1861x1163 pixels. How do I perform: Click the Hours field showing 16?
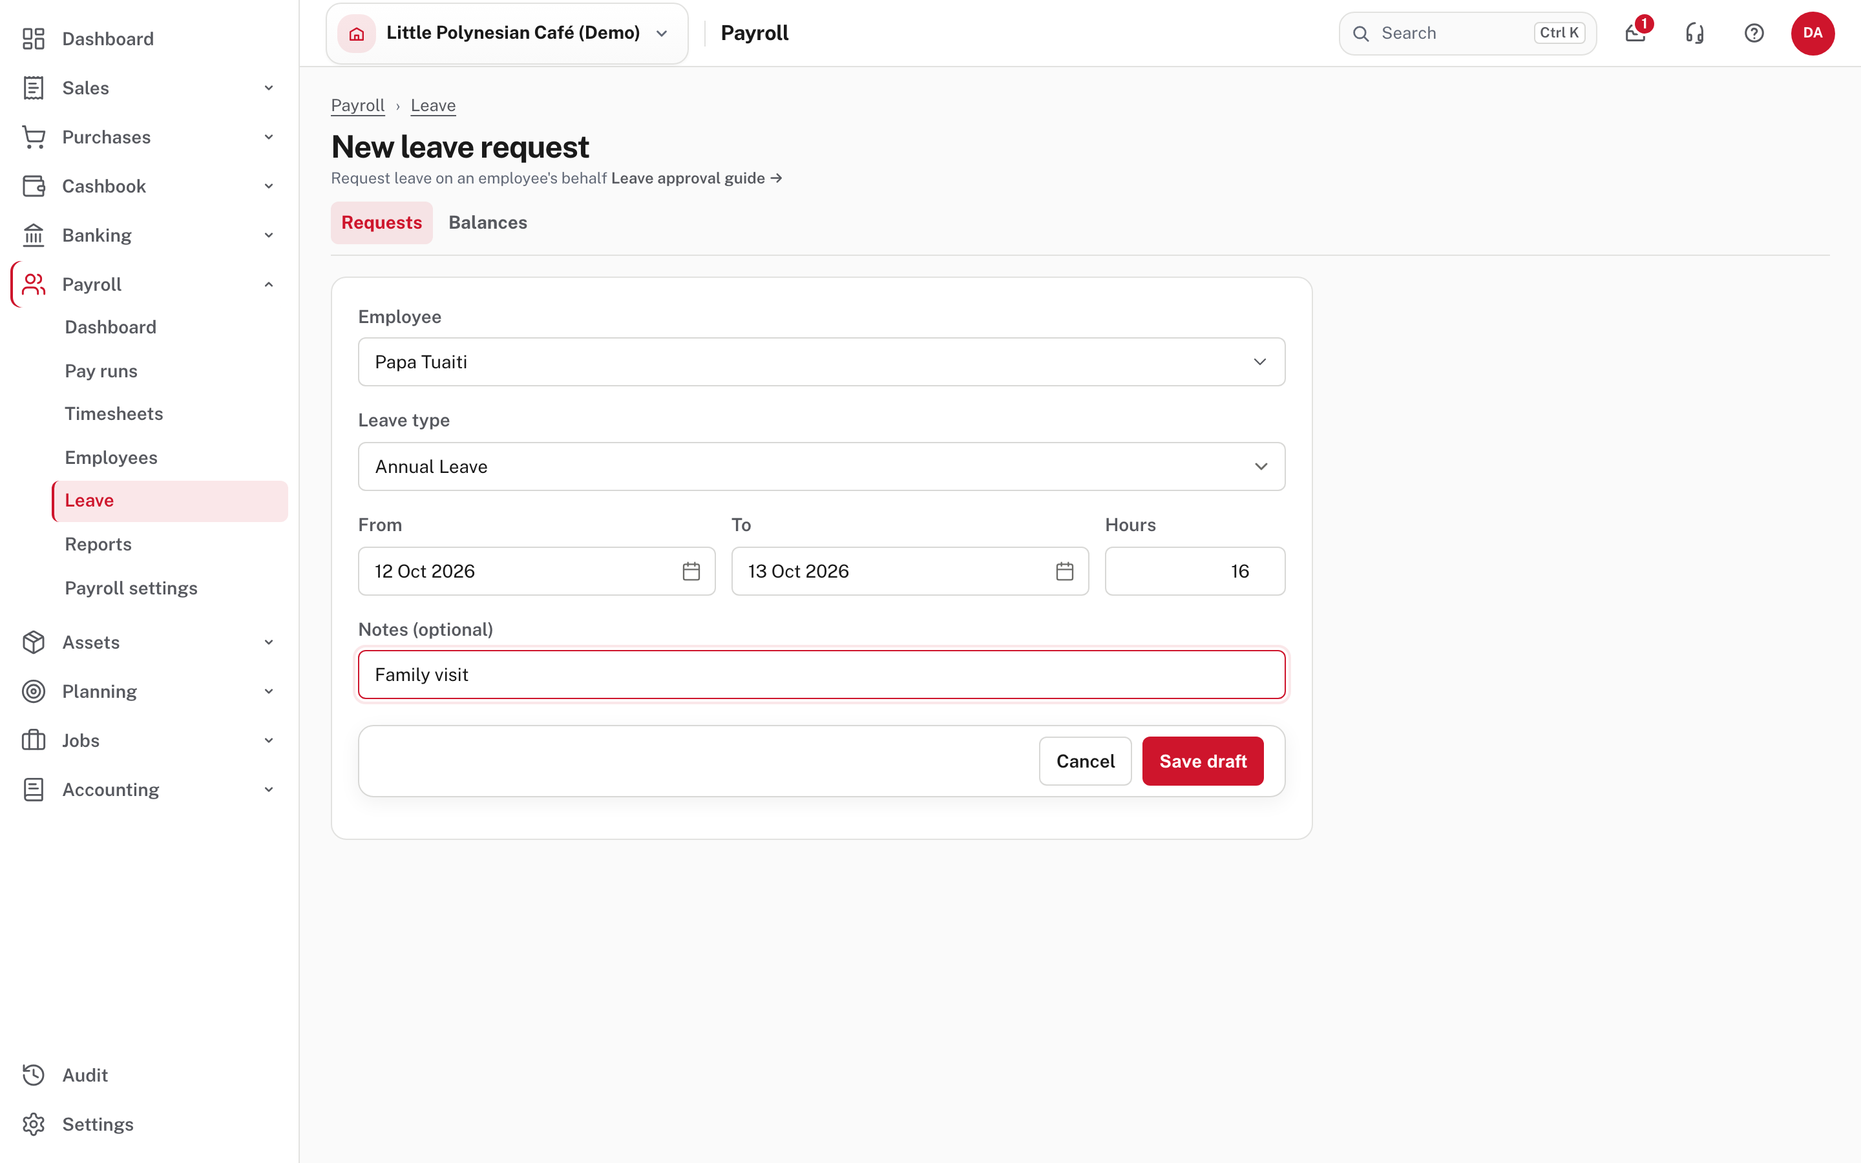[1194, 572]
